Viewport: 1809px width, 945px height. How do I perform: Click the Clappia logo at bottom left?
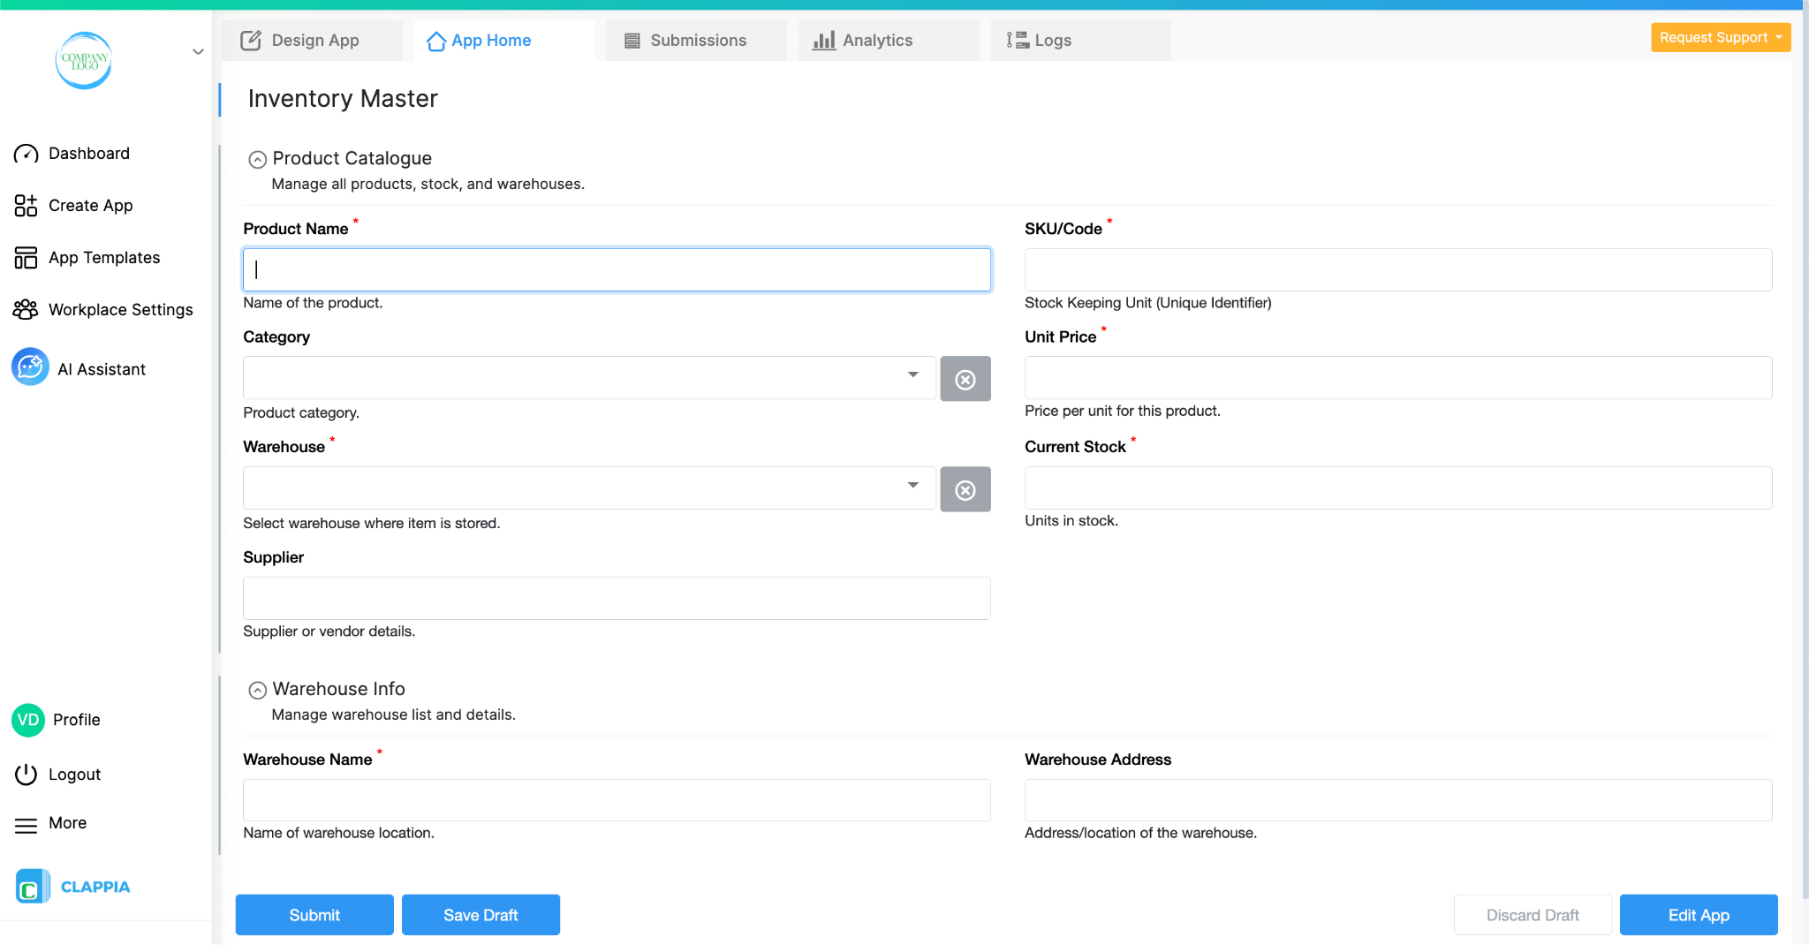[x=73, y=886]
